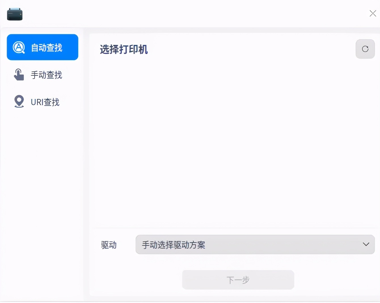This screenshot has width=380, height=303.
Task: Close the add printer dialog
Action: (x=373, y=13)
